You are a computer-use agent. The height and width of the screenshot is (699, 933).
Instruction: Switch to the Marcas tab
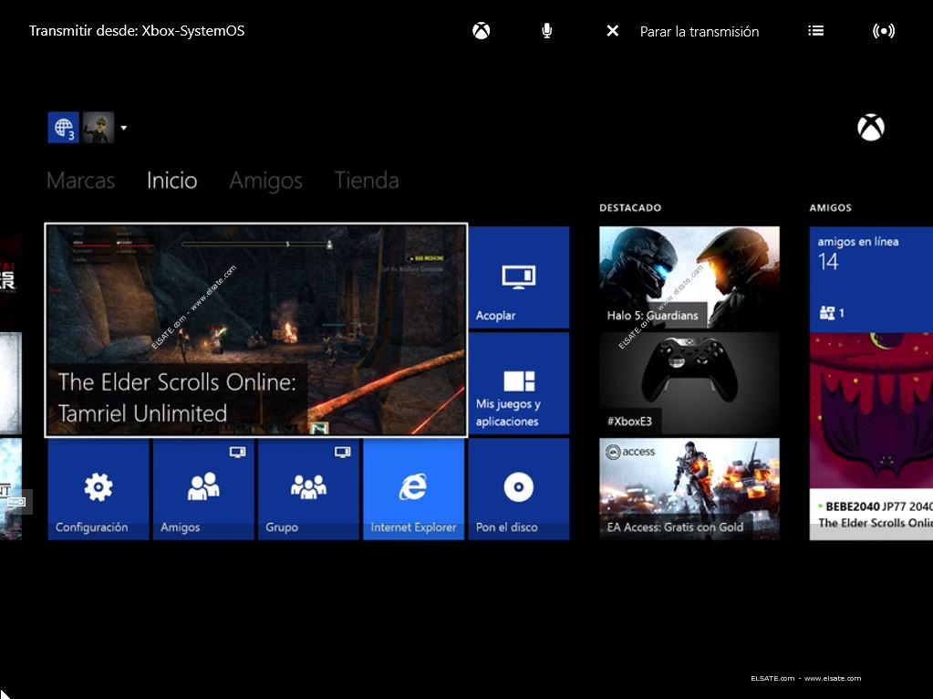coord(80,181)
